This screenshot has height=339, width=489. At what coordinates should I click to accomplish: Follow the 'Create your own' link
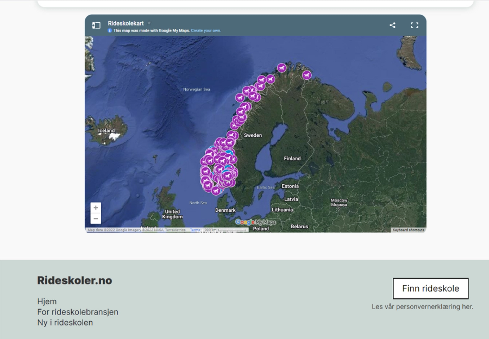click(206, 30)
